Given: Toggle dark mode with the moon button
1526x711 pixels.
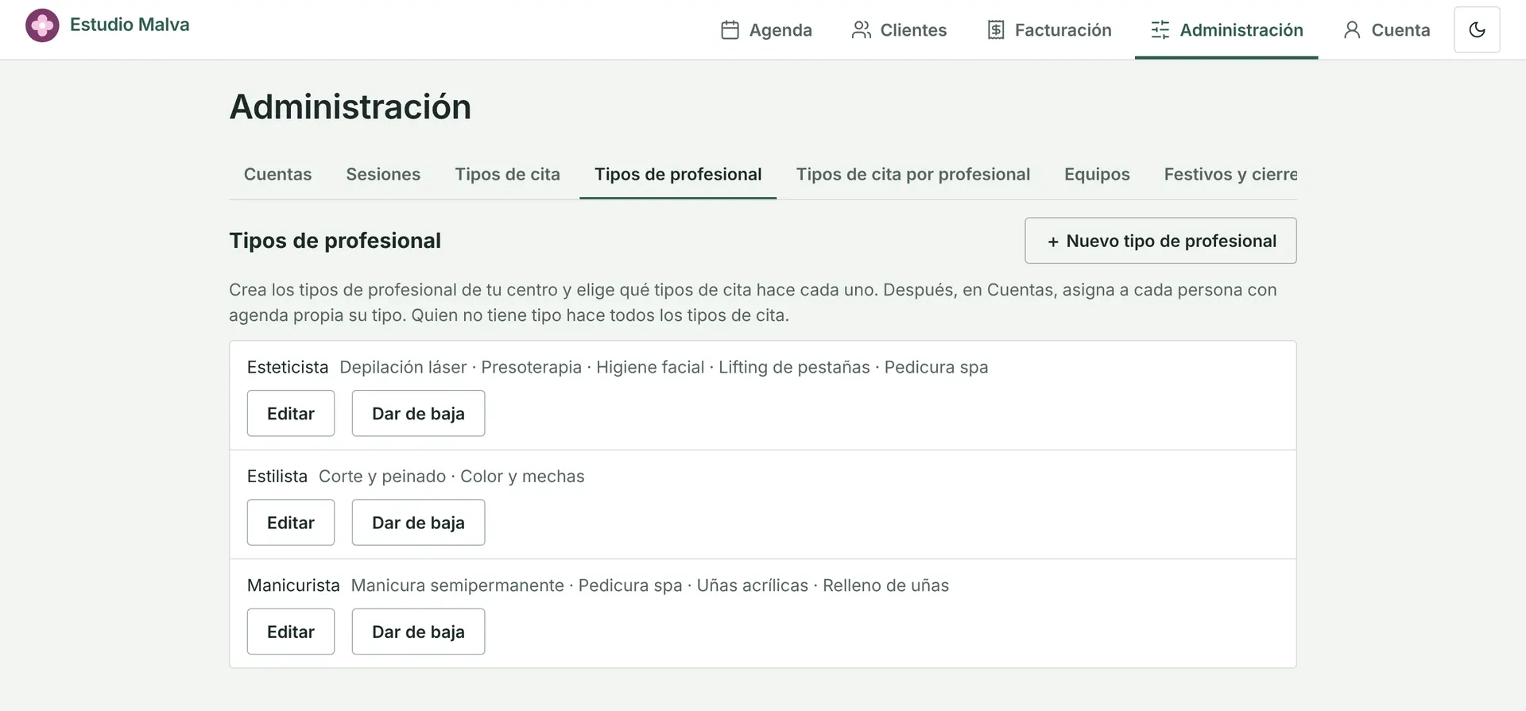Looking at the screenshot, I should pos(1477,30).
